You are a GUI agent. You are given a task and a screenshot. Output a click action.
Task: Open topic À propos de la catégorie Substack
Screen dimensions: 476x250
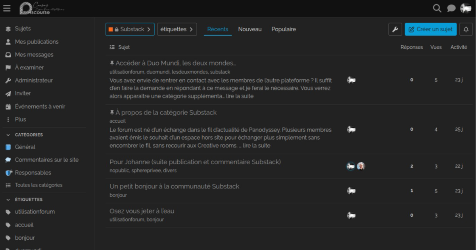tap(166, 113)
